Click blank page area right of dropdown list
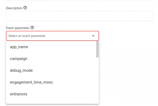158x106 pixels. coord(128,70)
